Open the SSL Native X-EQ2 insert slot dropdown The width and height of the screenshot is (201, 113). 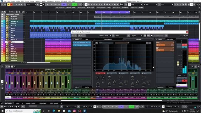pos(90,43)
